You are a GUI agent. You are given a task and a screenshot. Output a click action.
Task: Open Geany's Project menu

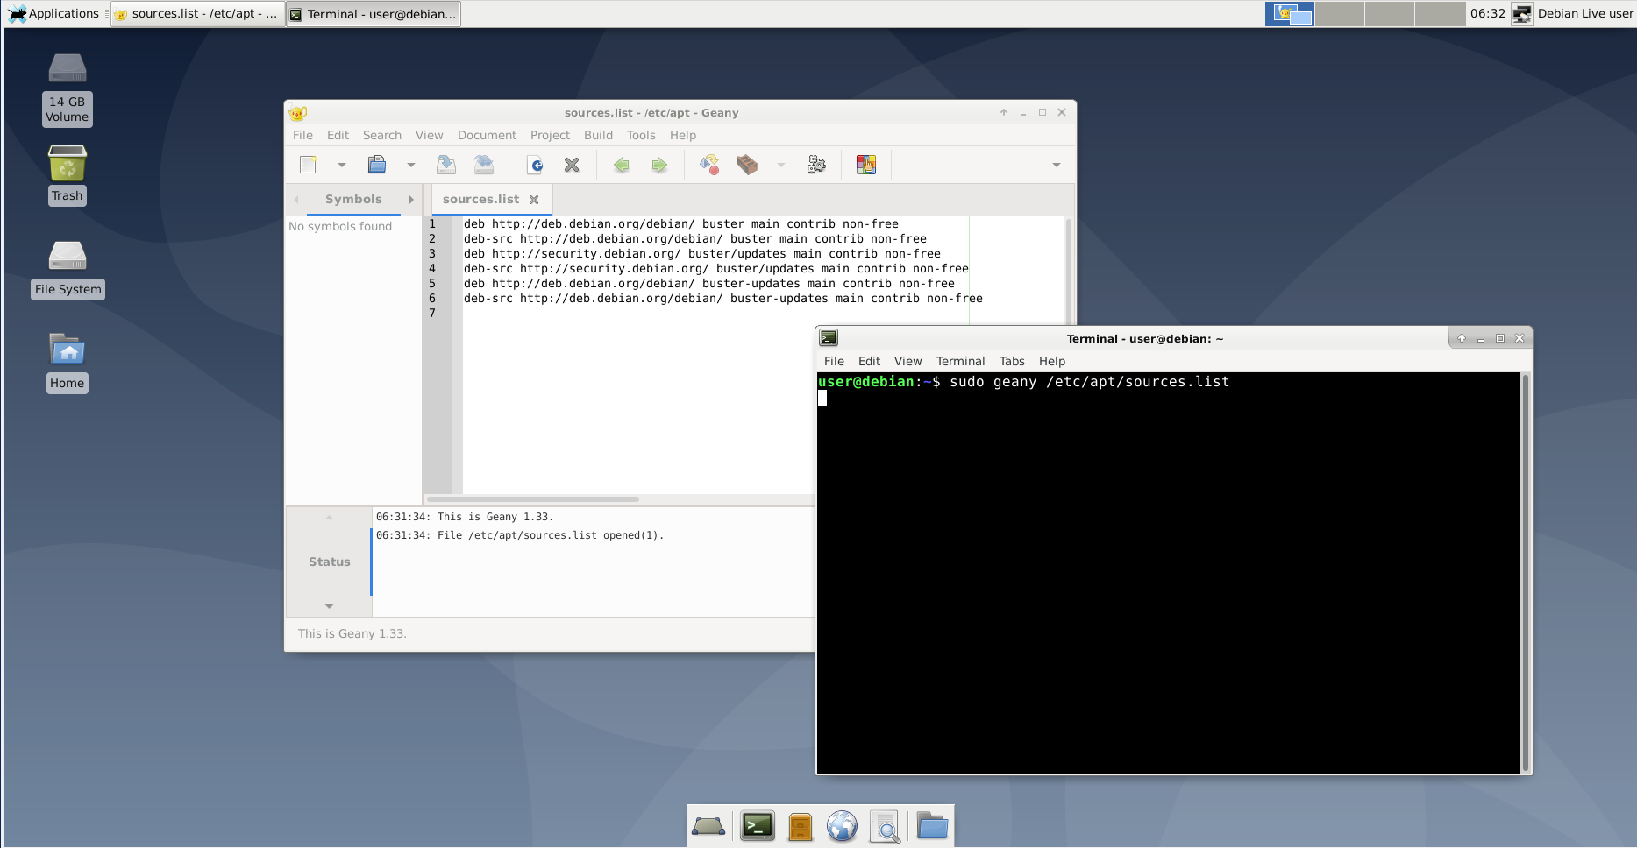click(x=550, y=135)
